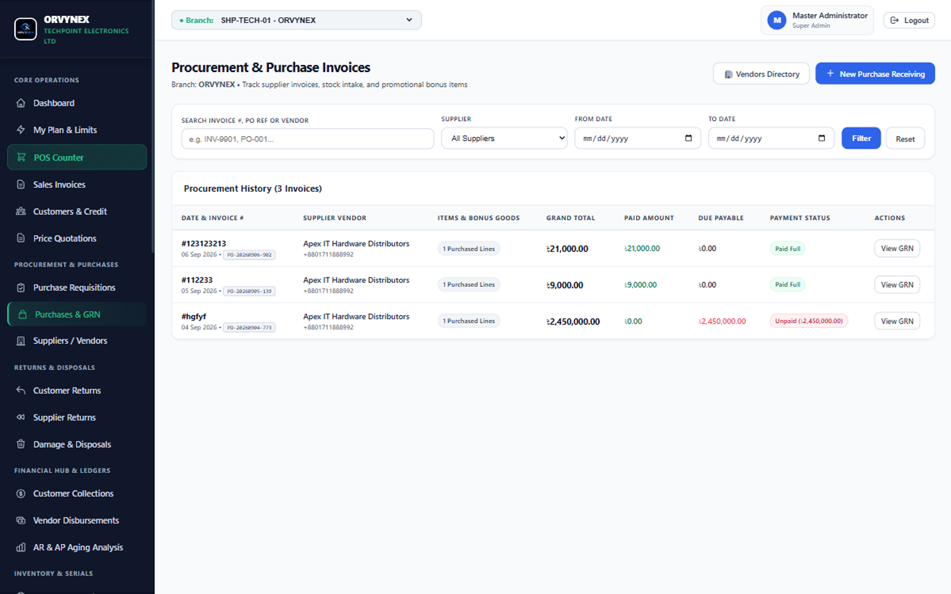Click grand total 21,000.00
This screenshot has height=594, width=951.
568,249
